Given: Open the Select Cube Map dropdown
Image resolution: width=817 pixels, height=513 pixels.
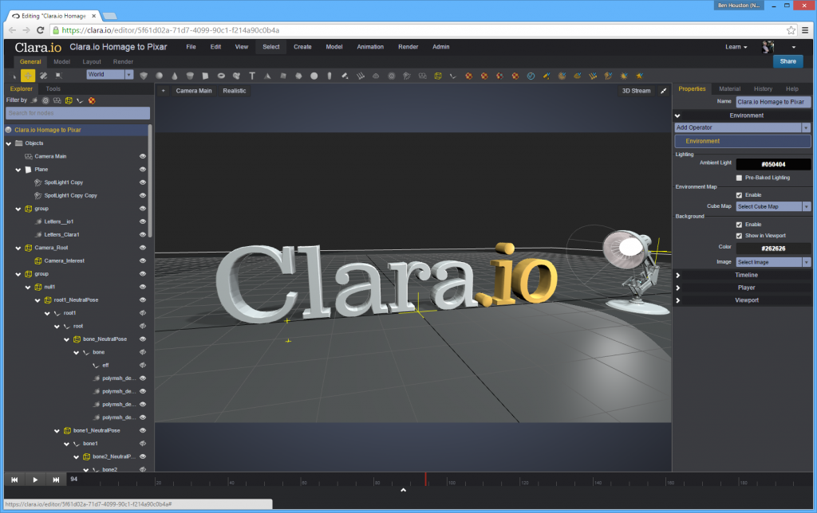Looking at the screenshot, I should [773, 206].
